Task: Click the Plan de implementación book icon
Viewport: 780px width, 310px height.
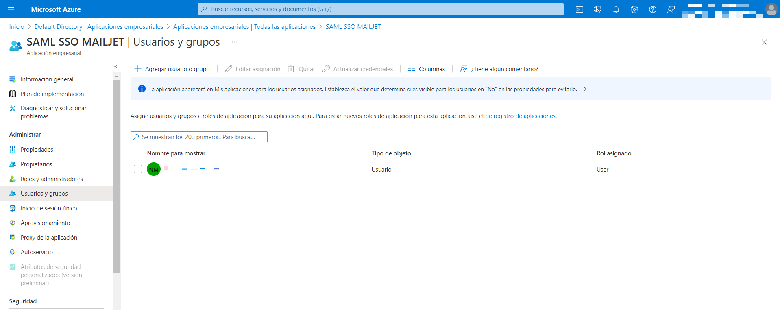Action: point(13,94)
